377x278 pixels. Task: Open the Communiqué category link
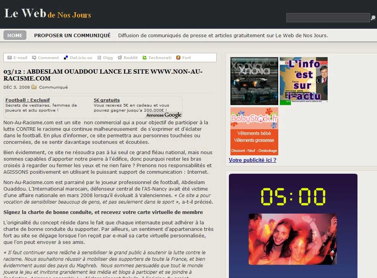click(53, 87)
